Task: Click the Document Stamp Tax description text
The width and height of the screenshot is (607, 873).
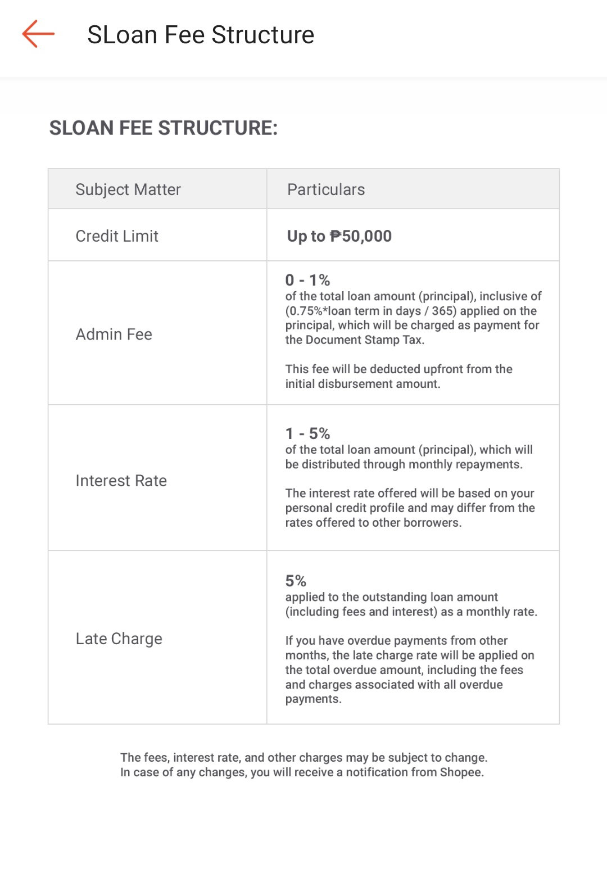Action: (413, 318)
